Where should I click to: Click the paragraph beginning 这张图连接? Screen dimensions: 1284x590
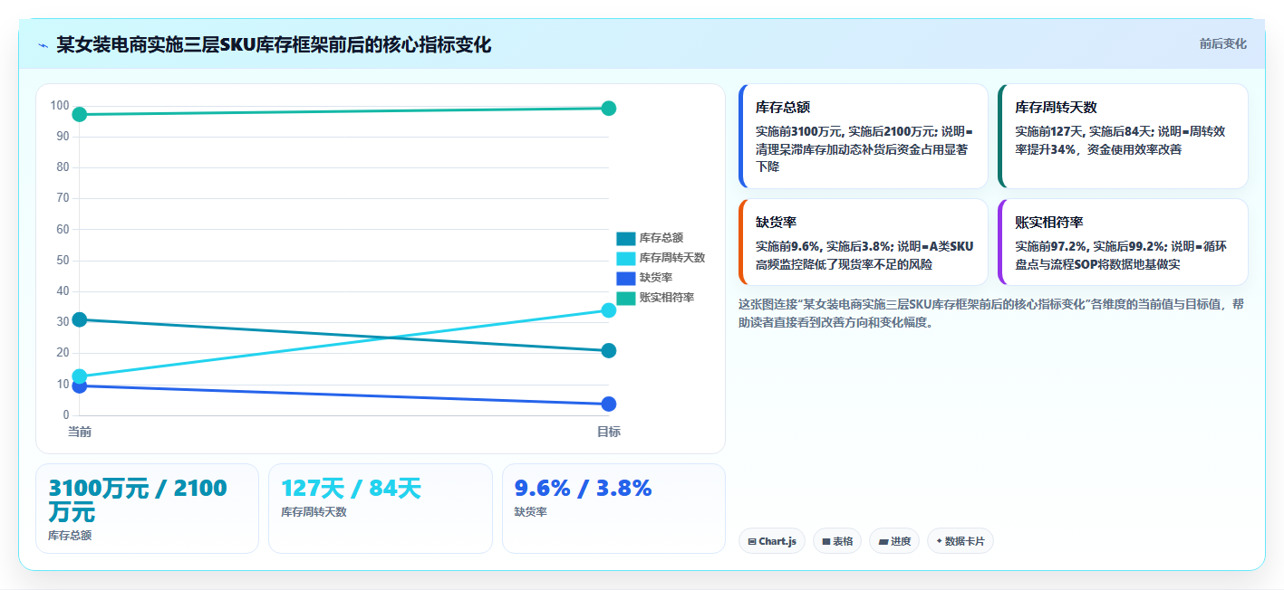click(992, 313)
